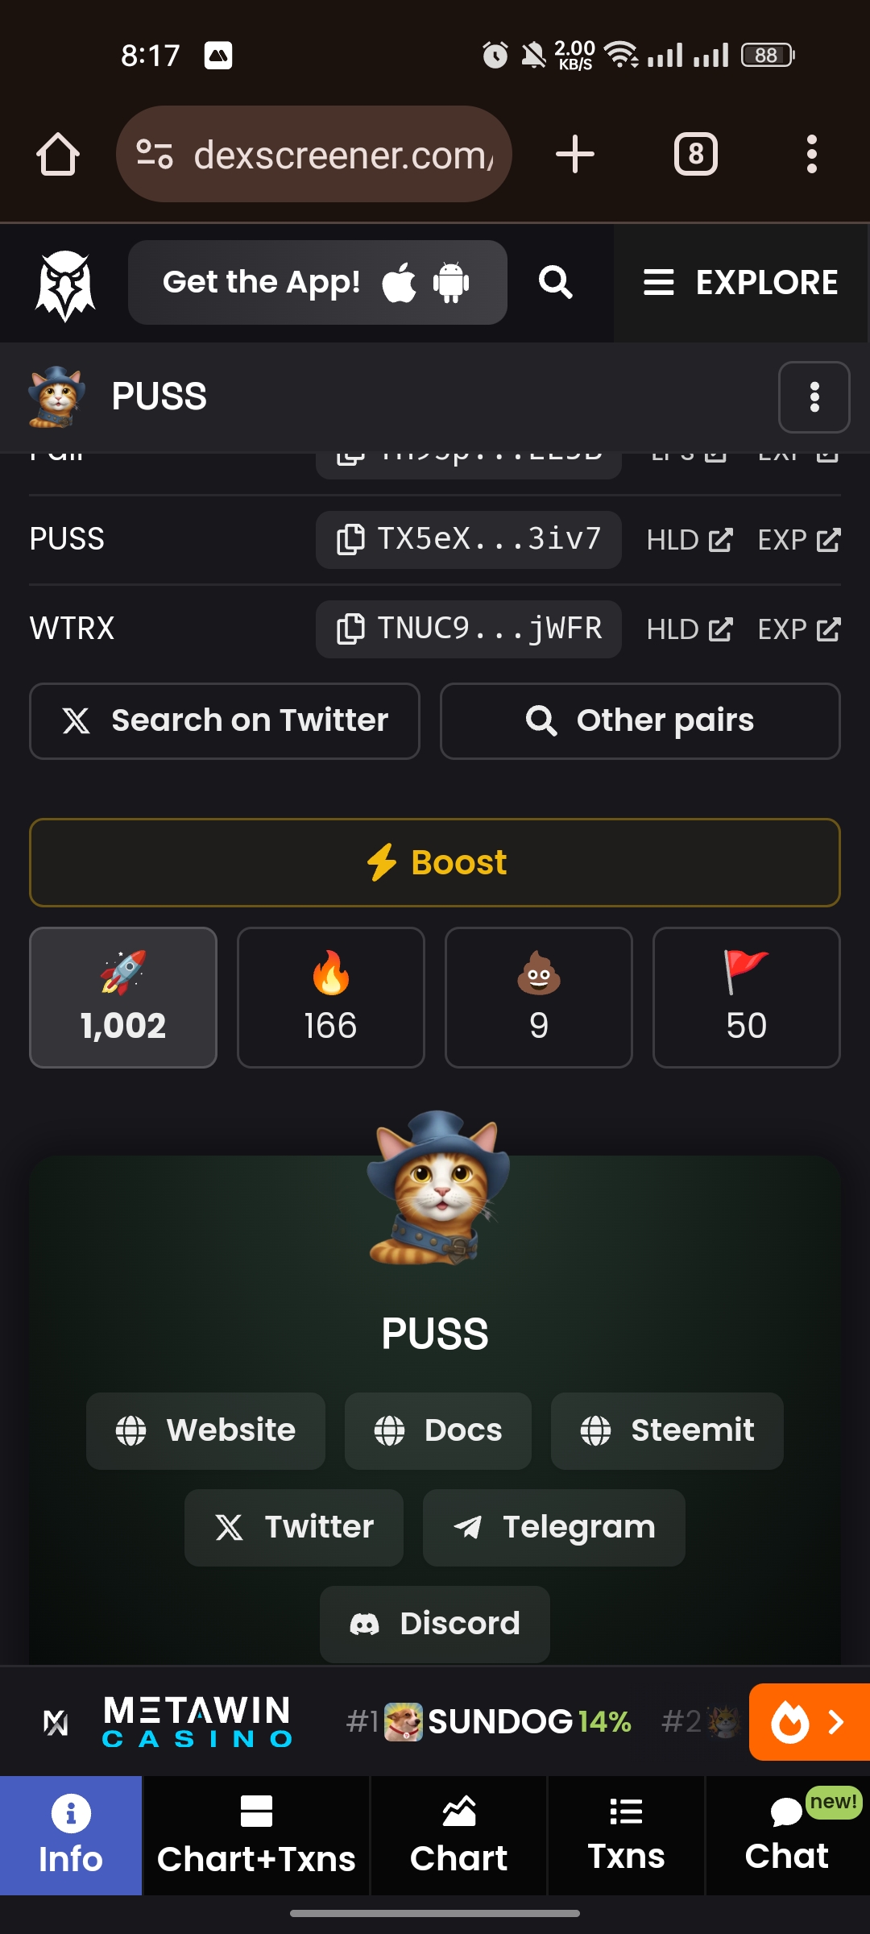Open the browser home icon

pyautogui.click(x=58, y=154)
